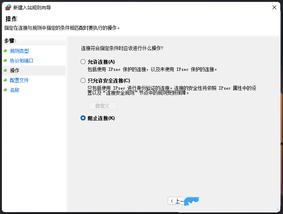Click the 指定在连接与规则中指定的条件 description line
Screen dimensions: 283x214
[x=62, y=28]
